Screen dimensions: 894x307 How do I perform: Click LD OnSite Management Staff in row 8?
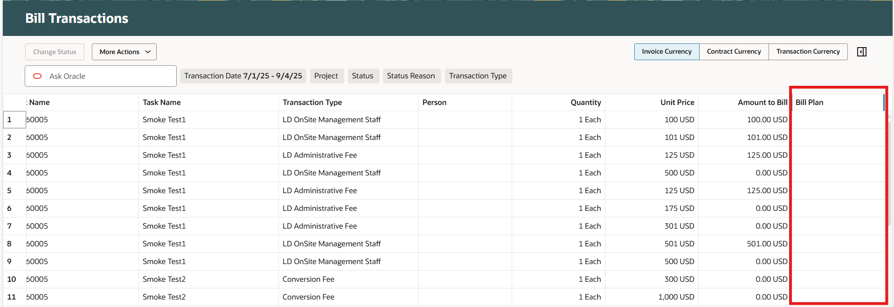pos(332,244)
